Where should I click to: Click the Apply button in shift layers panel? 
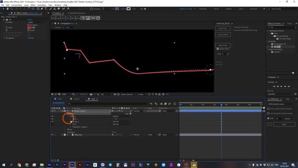click(284, 125)
